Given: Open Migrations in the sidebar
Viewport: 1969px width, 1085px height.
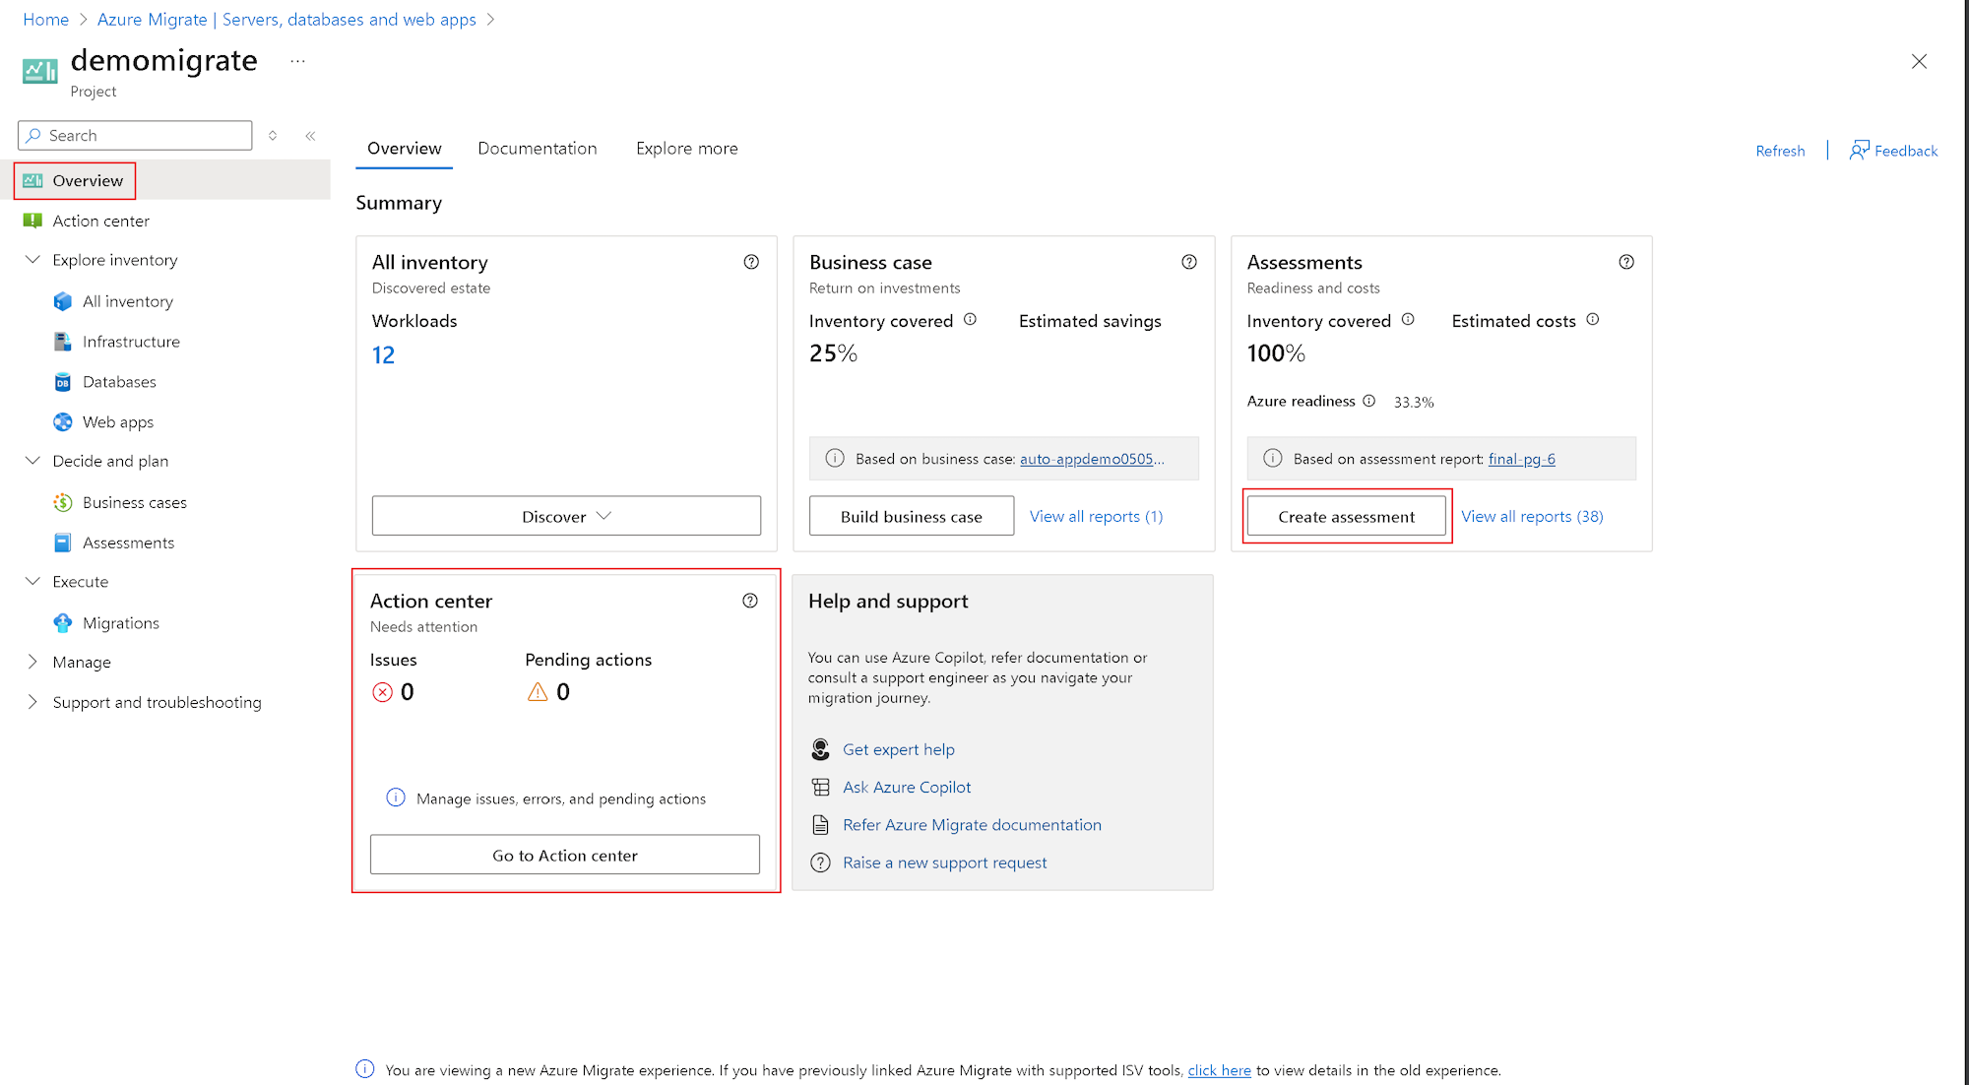Looking at the screenshot, I should (120, 623).
